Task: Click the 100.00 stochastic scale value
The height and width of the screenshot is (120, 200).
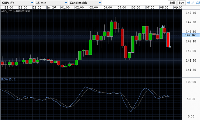Action: click(191, 82)
